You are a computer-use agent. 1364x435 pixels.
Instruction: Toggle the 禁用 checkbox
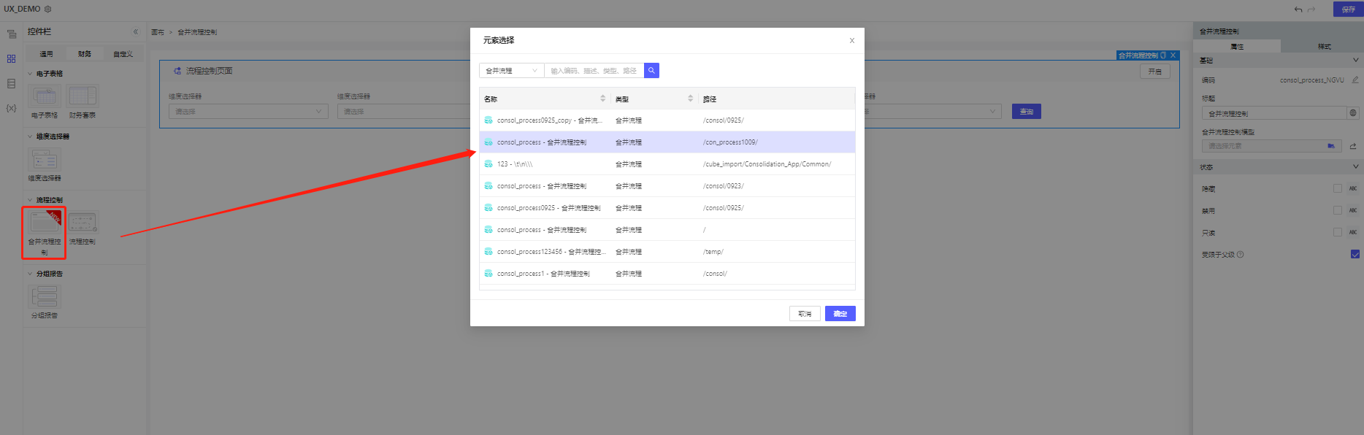[1338, 210]
